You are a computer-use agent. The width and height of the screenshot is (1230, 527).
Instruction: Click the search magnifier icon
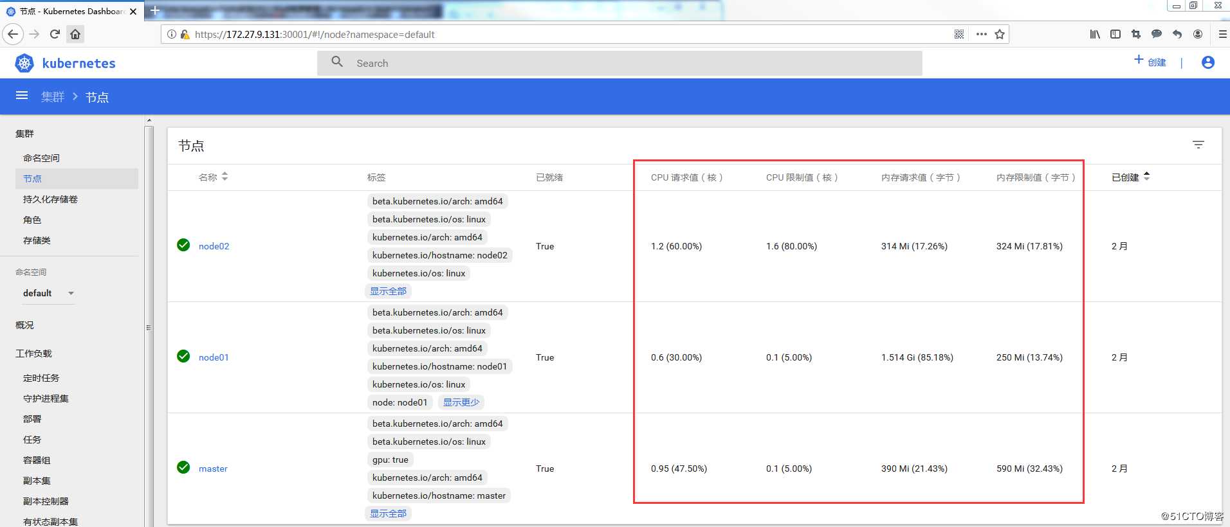coord(337,62)
